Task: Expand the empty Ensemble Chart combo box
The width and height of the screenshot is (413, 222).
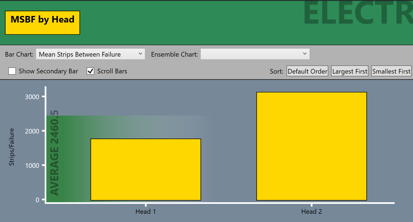Action: [255, 54]
